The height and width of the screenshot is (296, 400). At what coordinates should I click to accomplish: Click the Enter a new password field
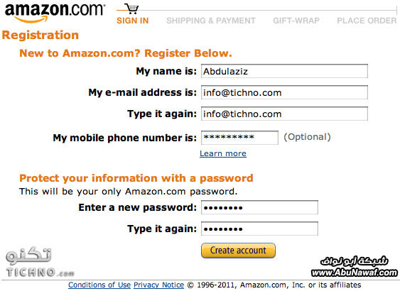259,207
